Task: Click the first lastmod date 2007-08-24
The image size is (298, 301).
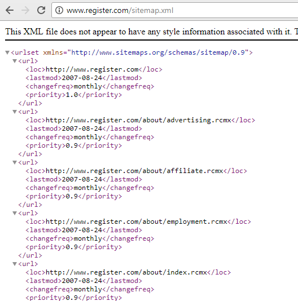Action: [82, 78]
